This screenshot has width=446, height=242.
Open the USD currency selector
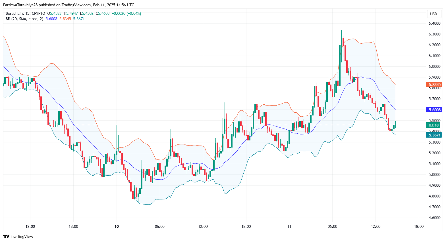[x=433, y=14]
